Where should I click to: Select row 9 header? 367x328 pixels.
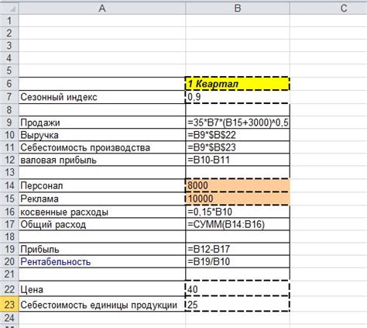(x=9, y=123)
